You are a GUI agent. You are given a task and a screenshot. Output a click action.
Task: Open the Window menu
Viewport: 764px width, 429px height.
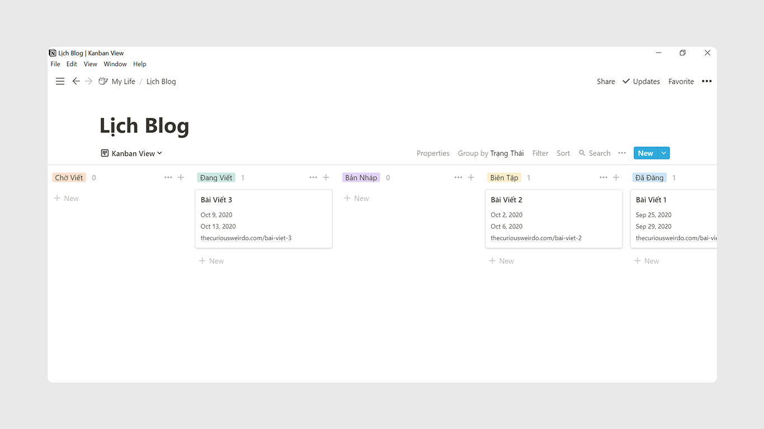115,64
